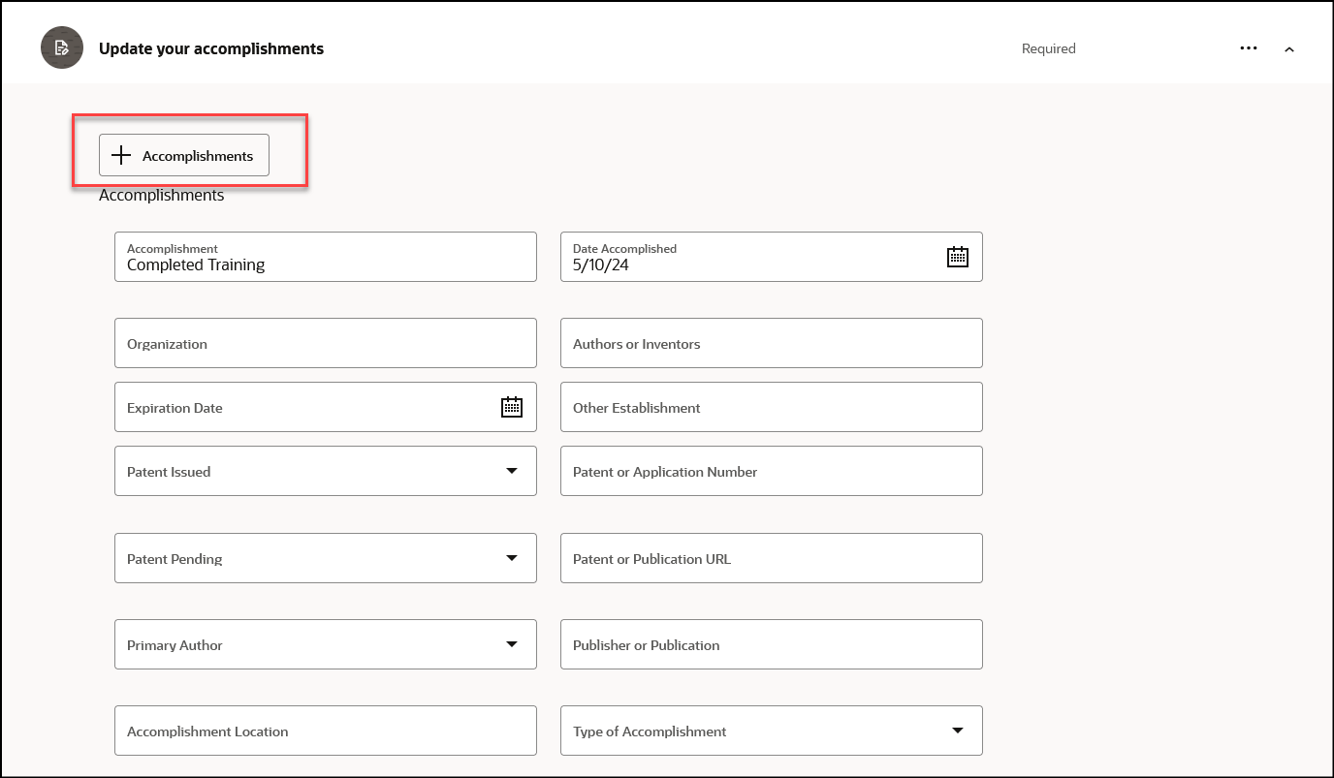Expand the Primary Author dropdown
Viewport: 1334px width, 778px height.
(512, 644)
